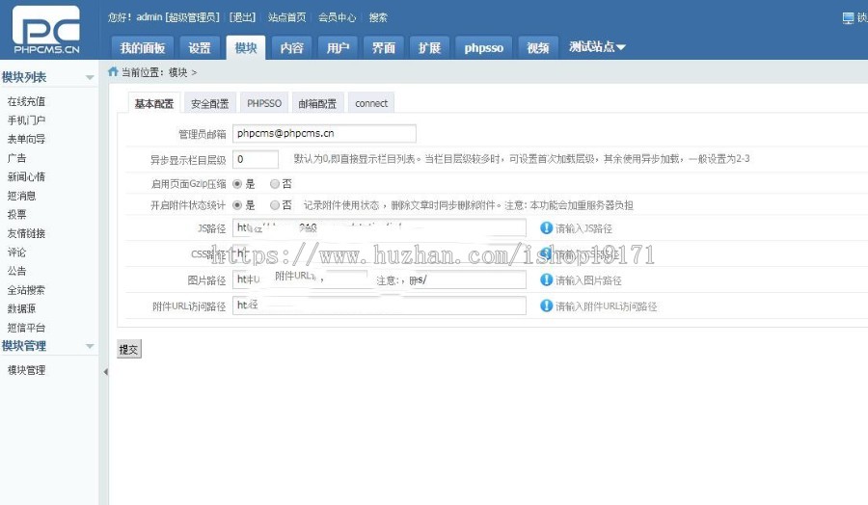The width and height of the screenshot is (868, 505).
Task: Switch to the 基本配置 tab
Action: tap(154, 103)
